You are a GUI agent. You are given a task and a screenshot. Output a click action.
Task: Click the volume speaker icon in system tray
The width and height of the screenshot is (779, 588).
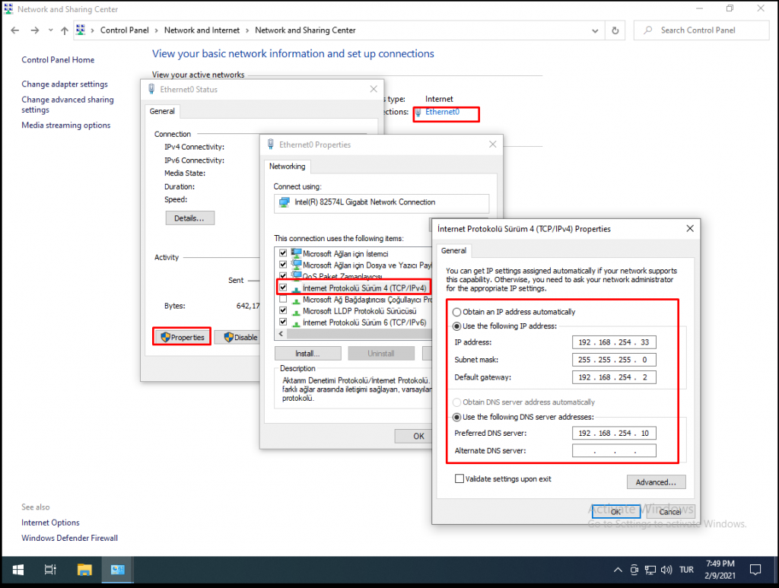click(x=666, y=569)
